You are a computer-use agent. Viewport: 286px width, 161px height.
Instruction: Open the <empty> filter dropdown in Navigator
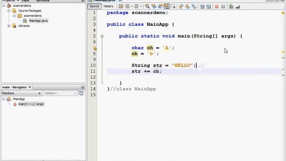(60, 93)
